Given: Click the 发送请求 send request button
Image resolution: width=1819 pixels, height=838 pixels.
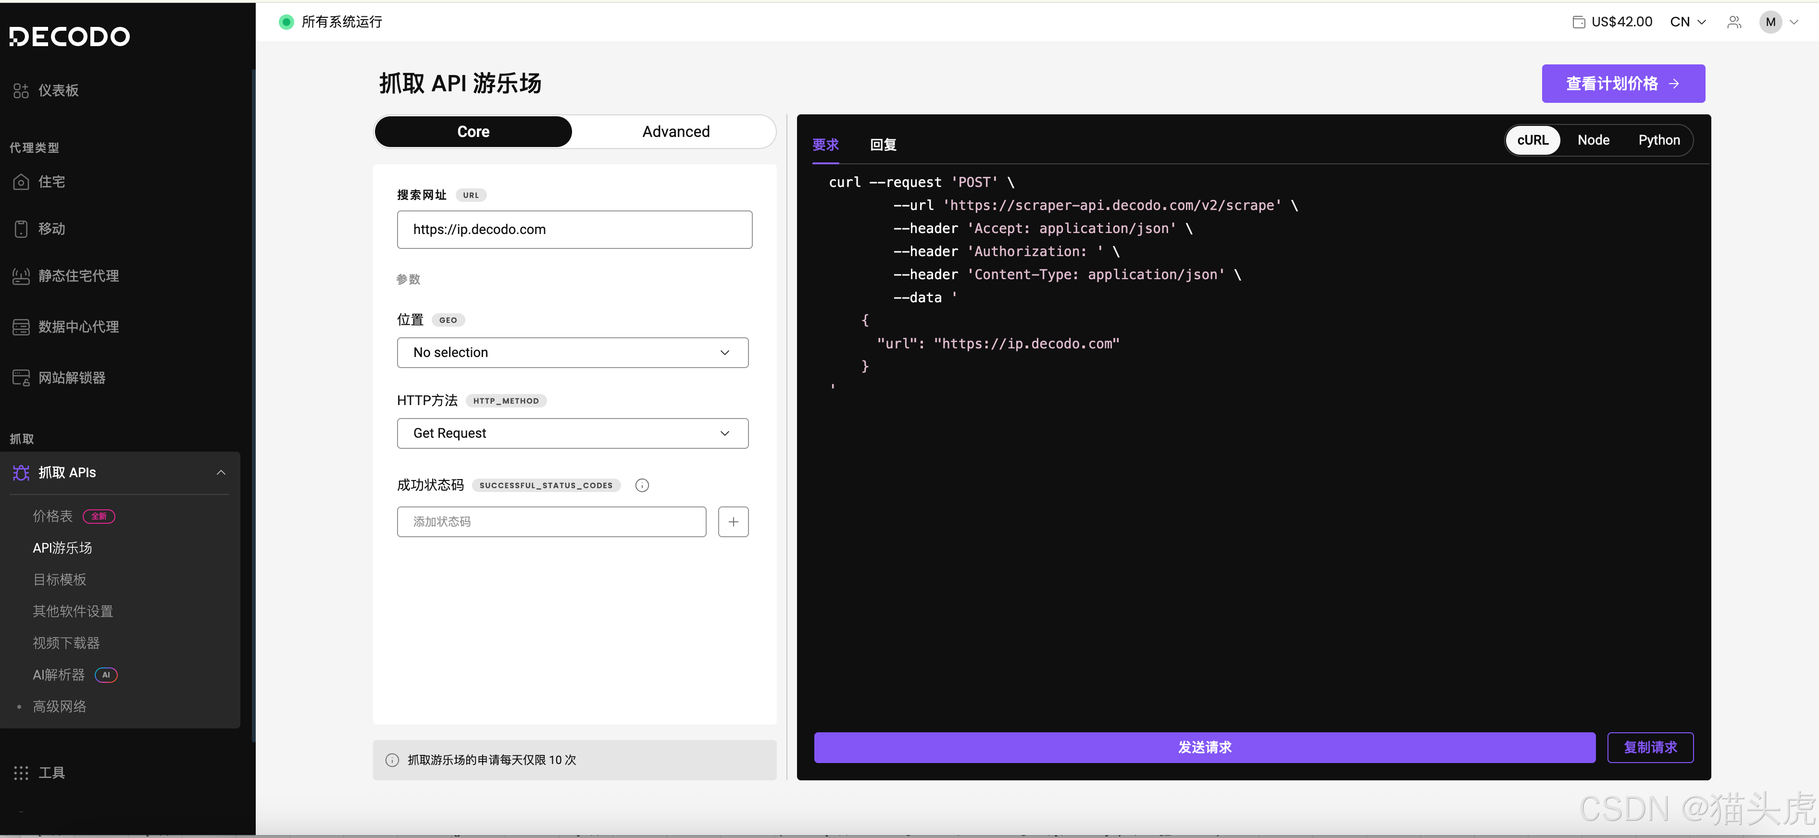Looking at the screenshot, I should point(1204,747).
